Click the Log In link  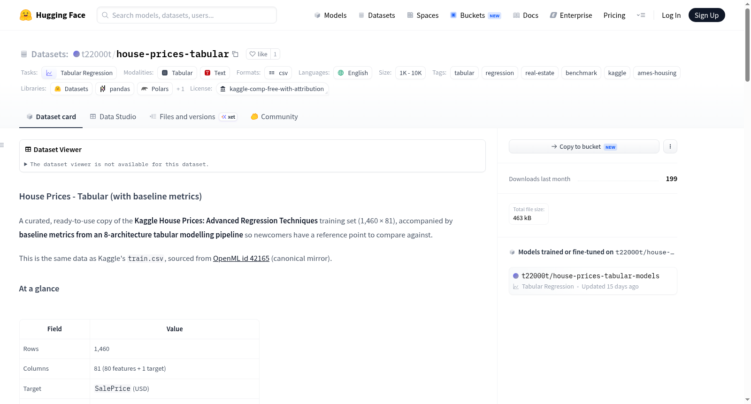tap(671, 15)
